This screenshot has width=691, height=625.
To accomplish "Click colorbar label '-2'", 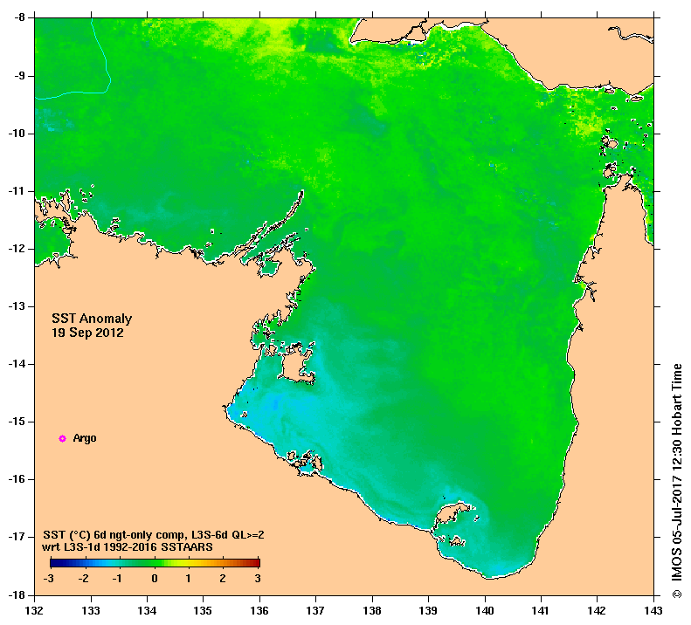I will [x=83, y=579].
